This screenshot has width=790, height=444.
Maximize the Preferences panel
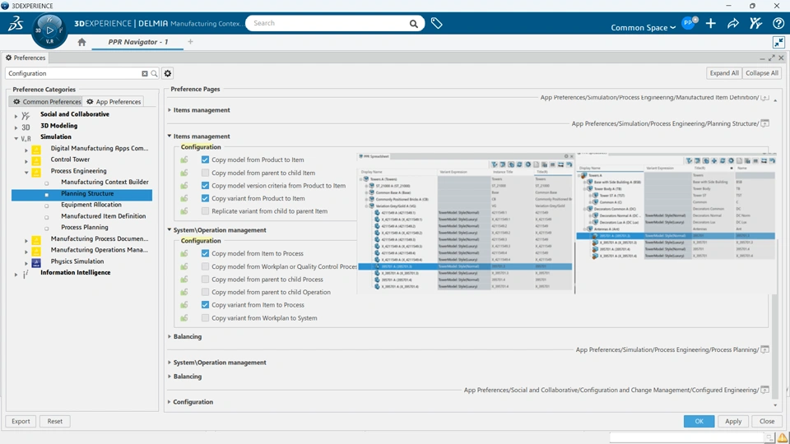(771, 58)
